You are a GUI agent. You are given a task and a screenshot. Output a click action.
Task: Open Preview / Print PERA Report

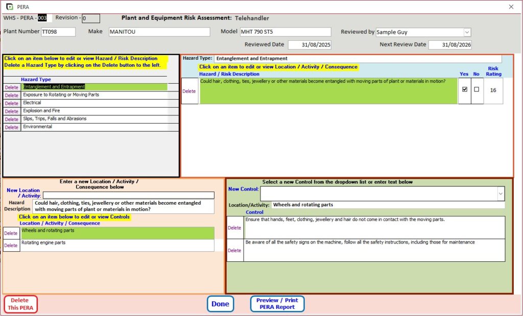pyautogui.click(x=277, y=303)
